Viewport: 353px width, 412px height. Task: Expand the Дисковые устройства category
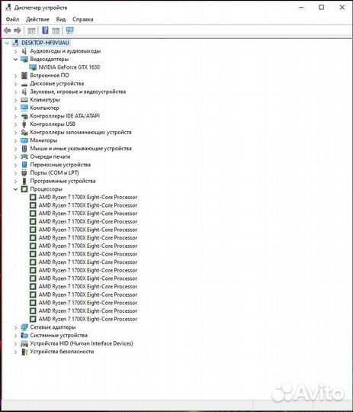(16, 84)
